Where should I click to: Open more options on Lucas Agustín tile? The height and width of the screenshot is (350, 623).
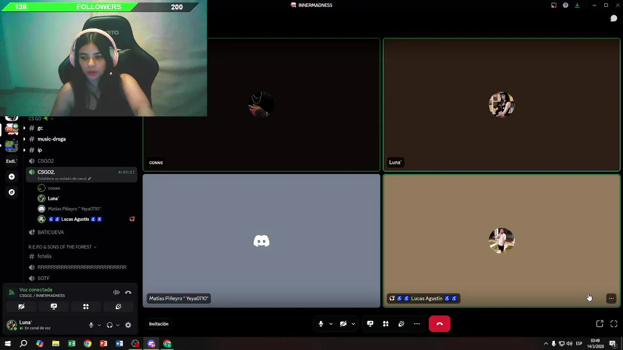611,298
